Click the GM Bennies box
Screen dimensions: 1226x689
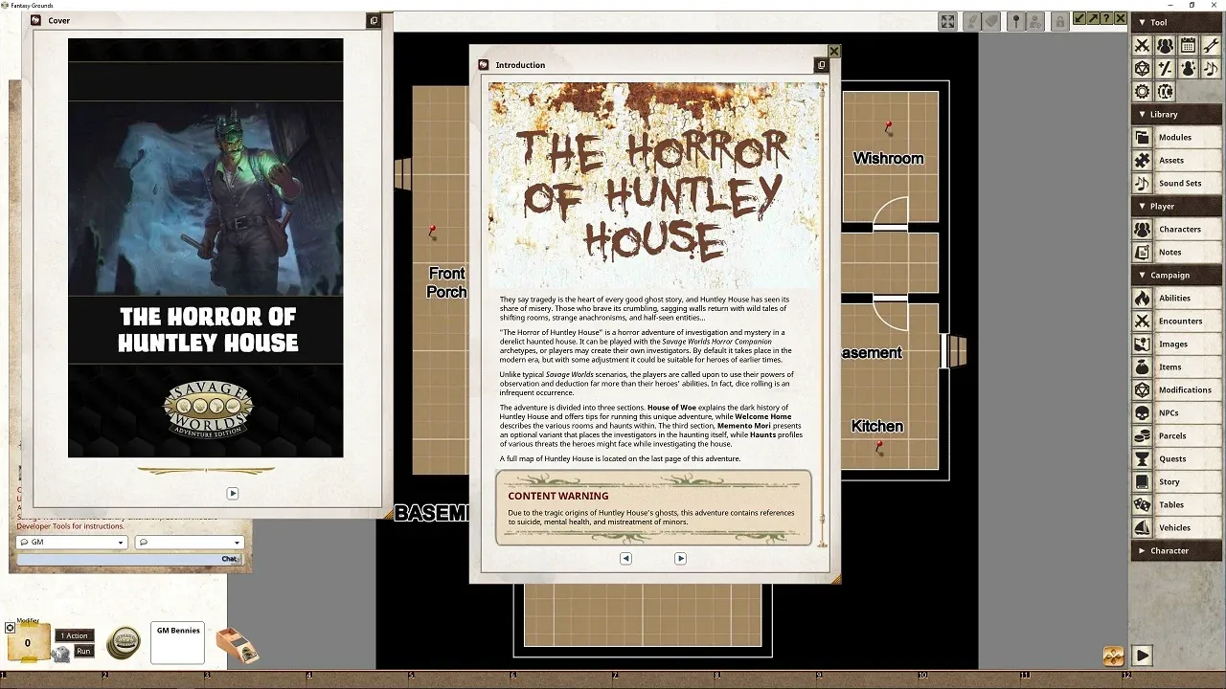pos(177,643)
